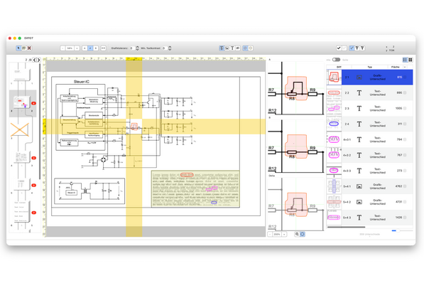Open the selected page 2 thumbnail in sidebar
Viewport: 424px width, 283px height.
[x=23, y=103]
